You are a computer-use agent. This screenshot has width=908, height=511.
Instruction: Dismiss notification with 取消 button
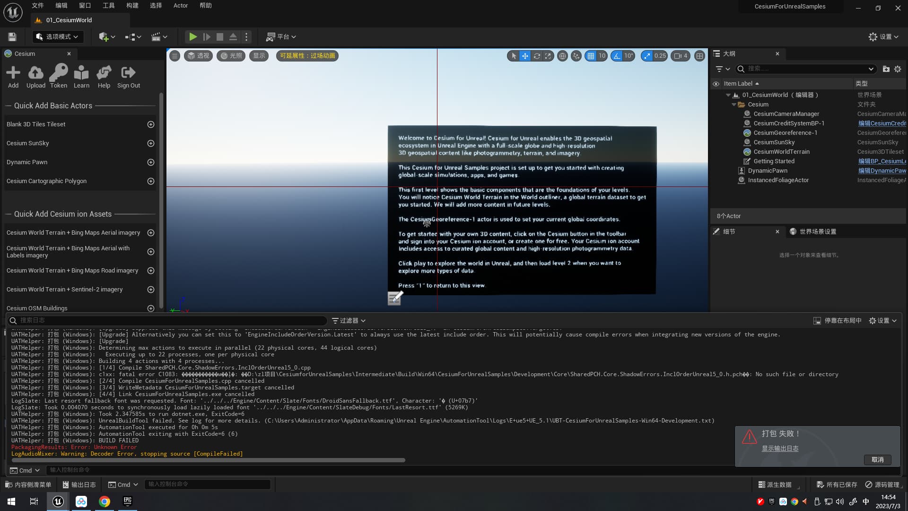[x=877, y=460]
